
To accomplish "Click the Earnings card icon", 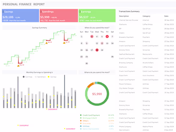I will coord(80,12).
